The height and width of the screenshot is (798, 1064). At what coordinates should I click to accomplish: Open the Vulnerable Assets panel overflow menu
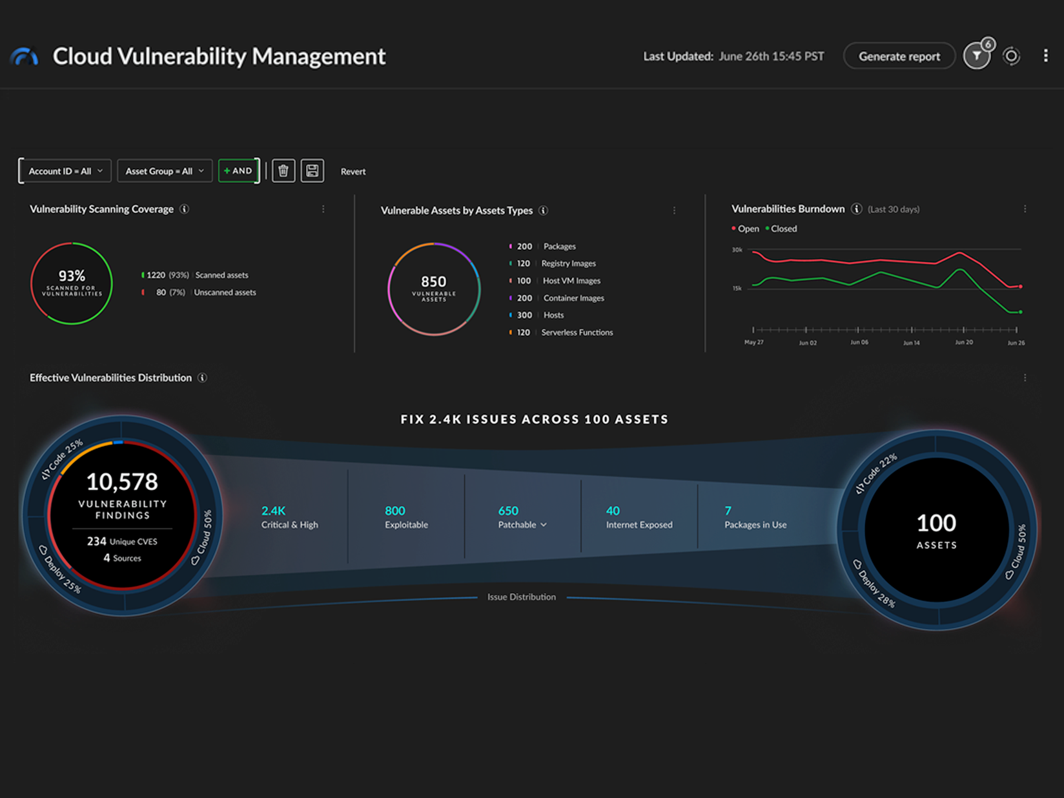tap(675, 210)
